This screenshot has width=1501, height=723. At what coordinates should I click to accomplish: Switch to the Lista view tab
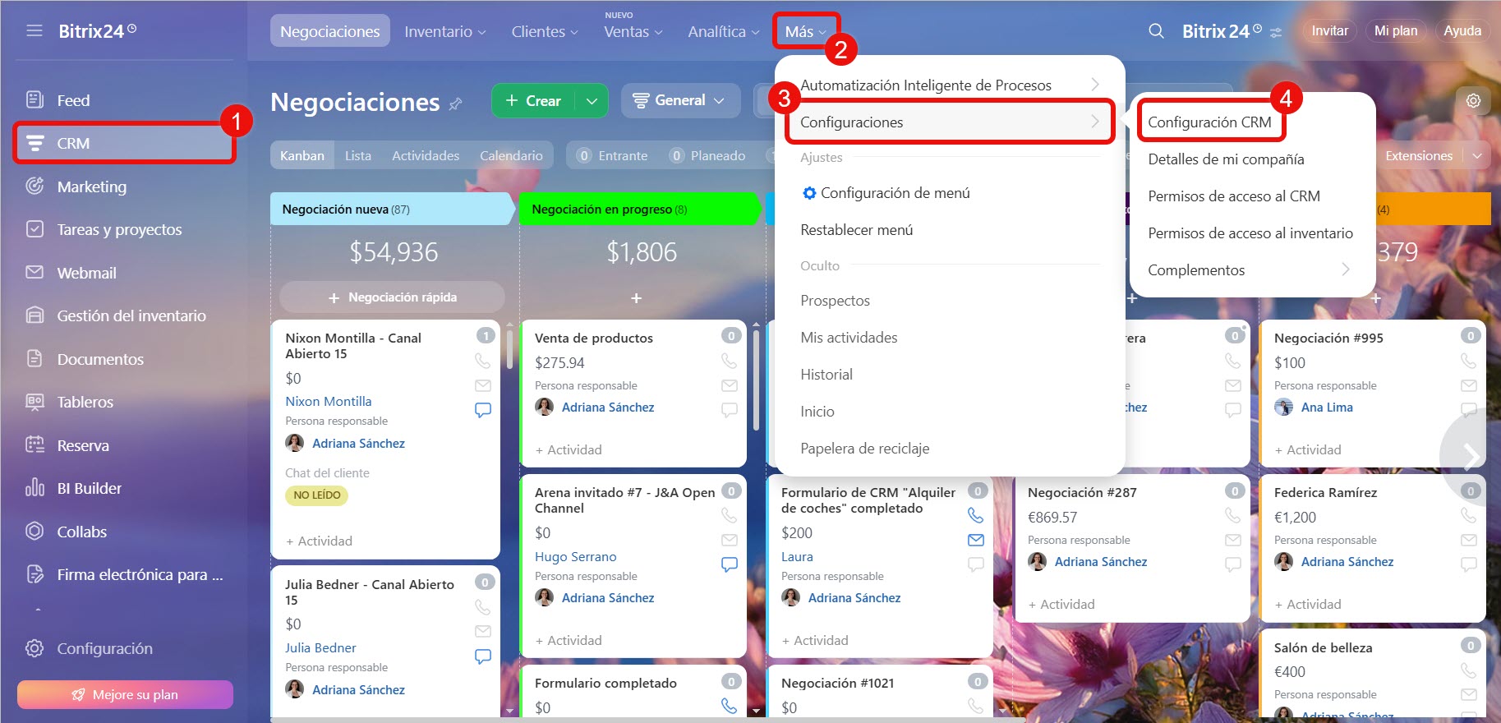(x=357, y=155)
